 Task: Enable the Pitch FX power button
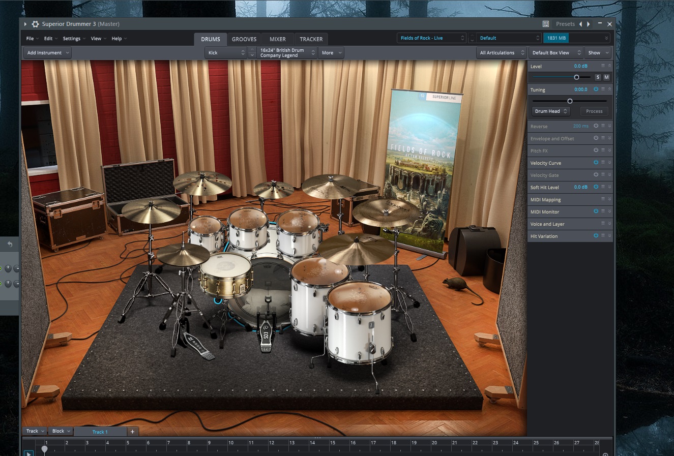coord(596,150)
